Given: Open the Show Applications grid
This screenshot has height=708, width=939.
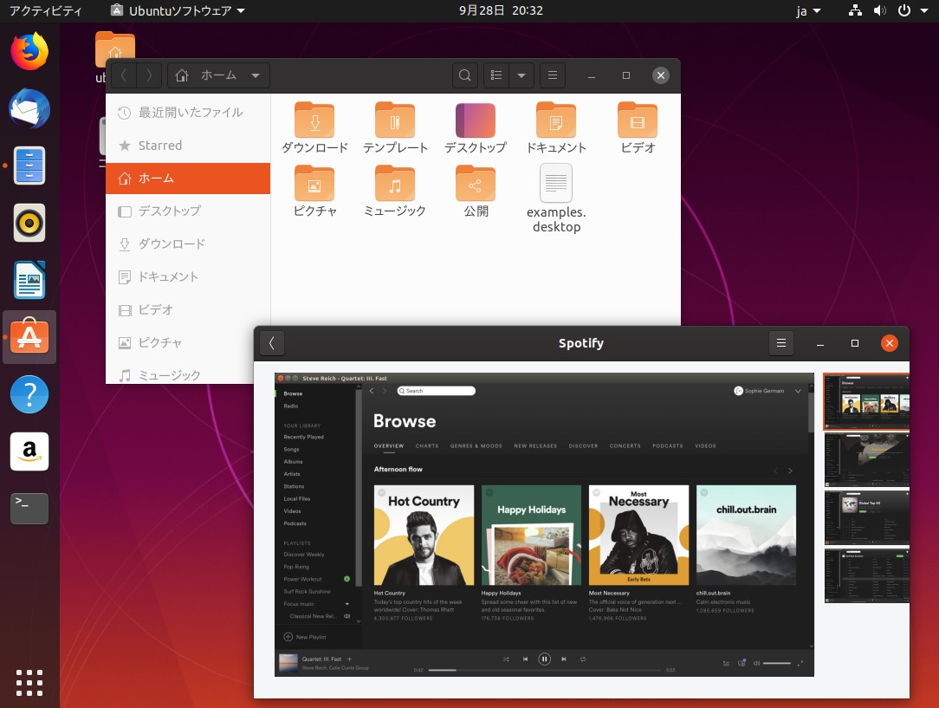Looking at the screenshot, I should click(29, 683).
